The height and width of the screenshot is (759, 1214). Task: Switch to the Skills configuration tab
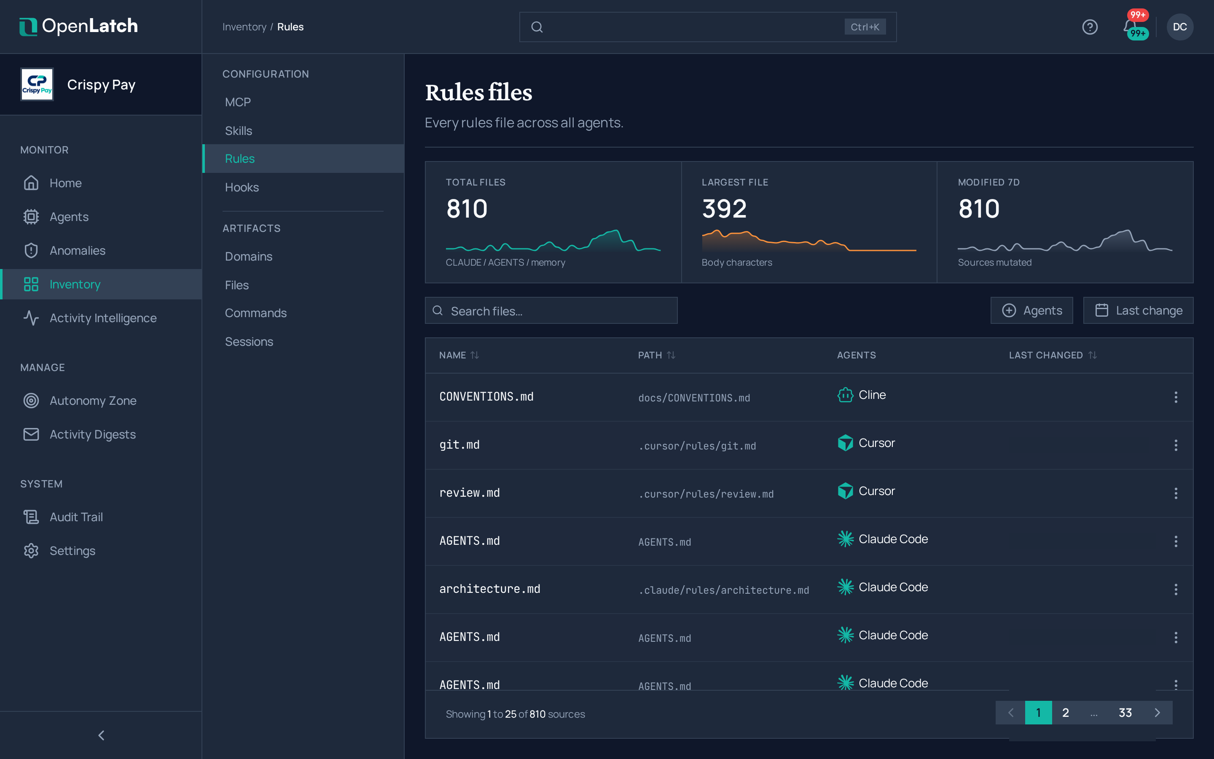[x=303, y=131]
